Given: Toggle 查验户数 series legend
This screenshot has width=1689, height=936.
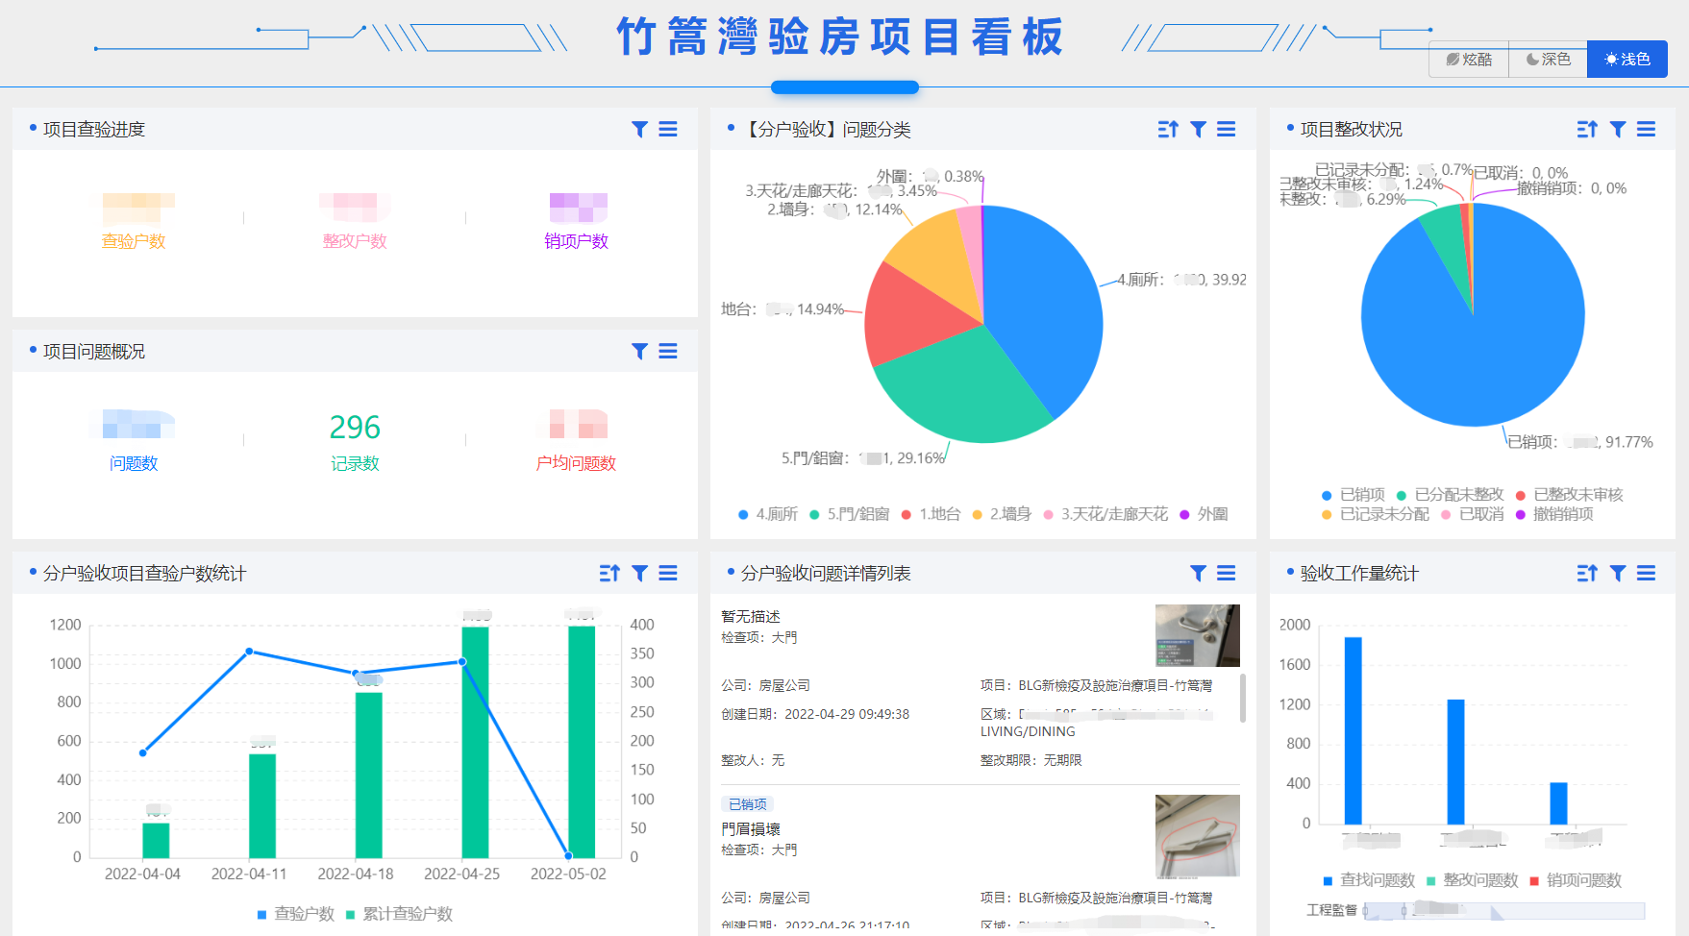Looking at the screenshot, I should [295, 914].
